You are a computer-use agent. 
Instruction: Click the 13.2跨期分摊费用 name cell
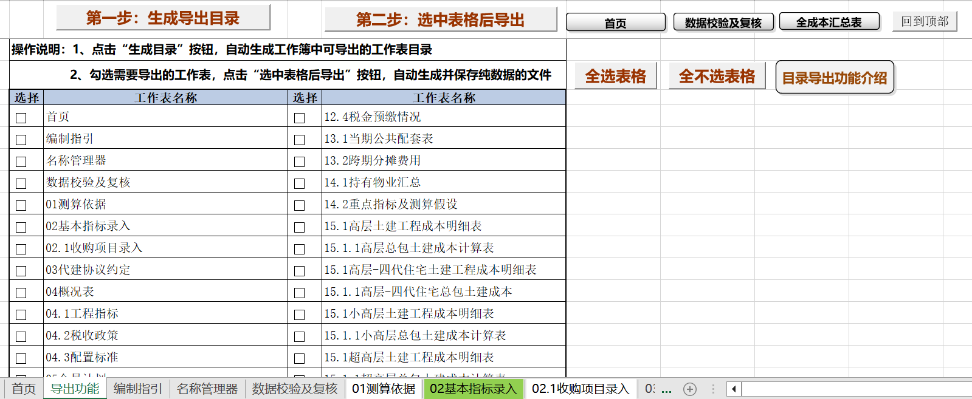point(444,160)
